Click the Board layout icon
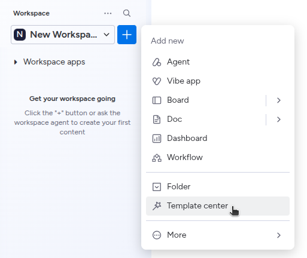This screenshot has width=307, height=258. [x=157, y=100]
